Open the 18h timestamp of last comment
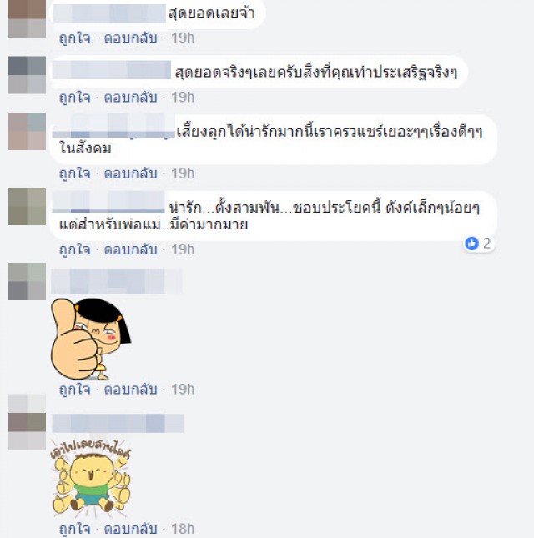The width and height of the screenshot is (534, 538). tap(183, 529)
